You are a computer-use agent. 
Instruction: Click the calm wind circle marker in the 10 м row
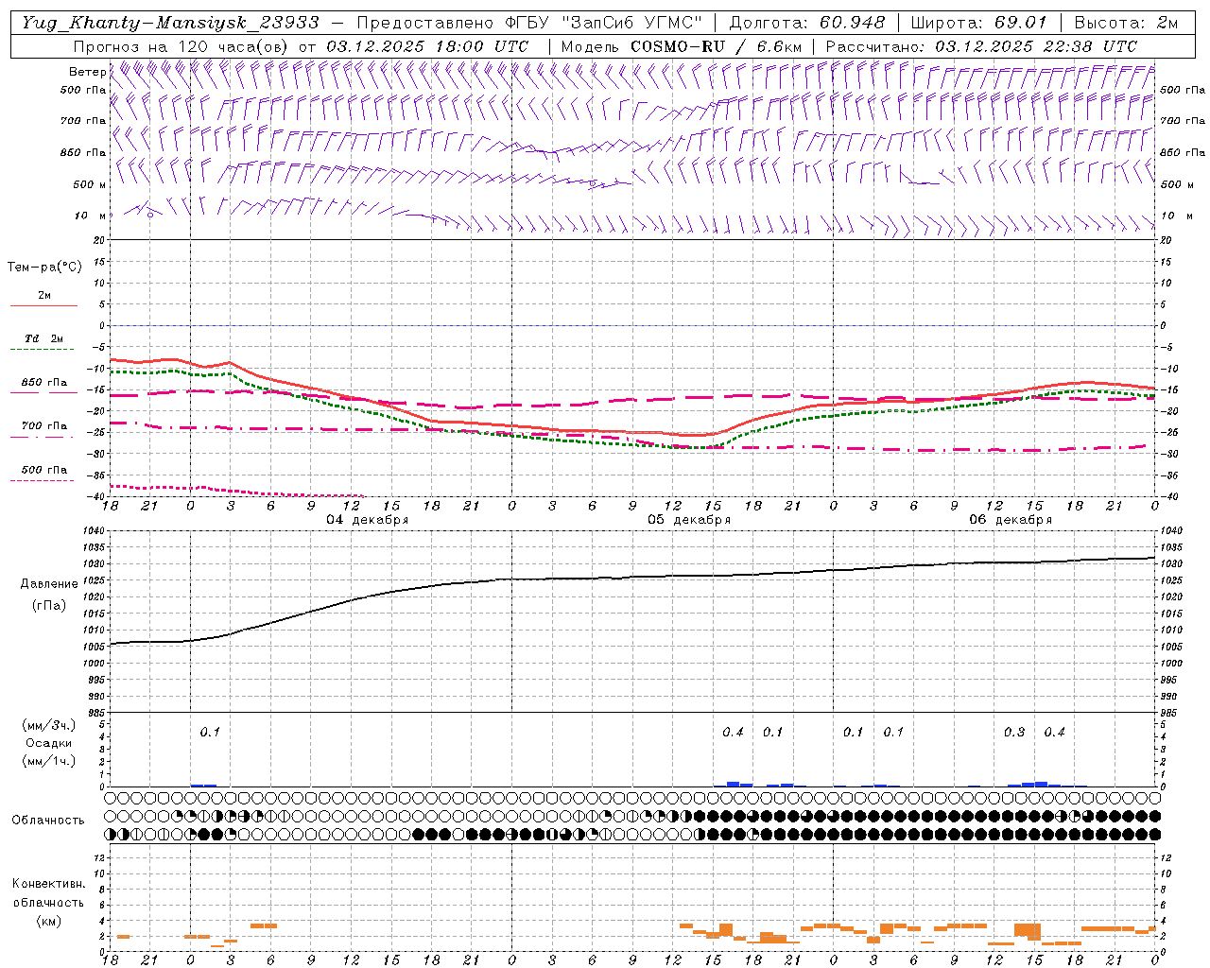149,215
